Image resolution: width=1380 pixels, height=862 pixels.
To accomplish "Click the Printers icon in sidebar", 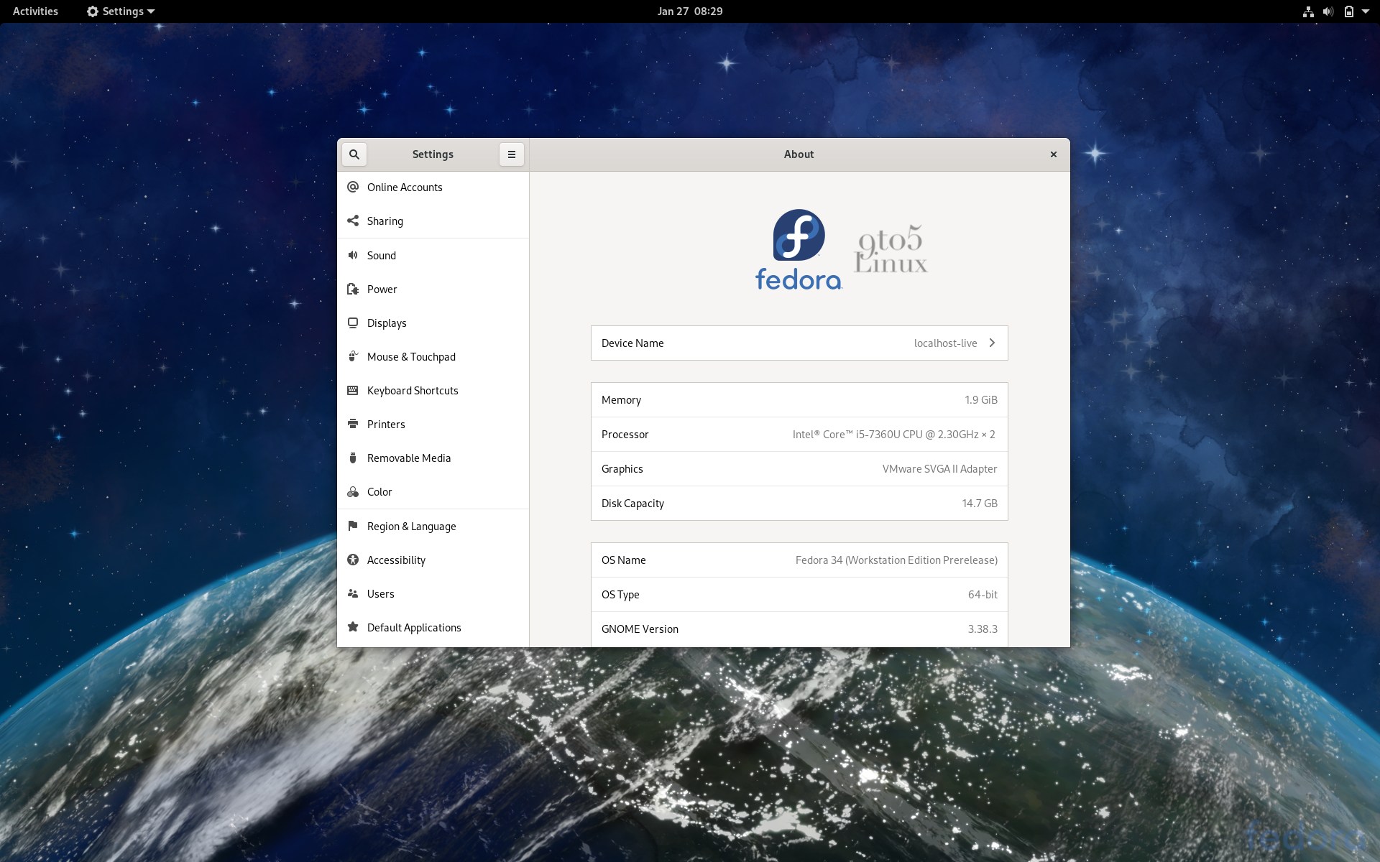I will (x=353, y=424).
